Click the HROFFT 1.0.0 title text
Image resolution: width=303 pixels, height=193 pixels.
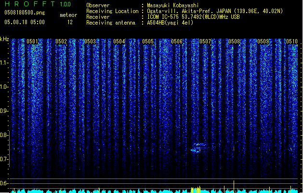click(x=38, y=4)
